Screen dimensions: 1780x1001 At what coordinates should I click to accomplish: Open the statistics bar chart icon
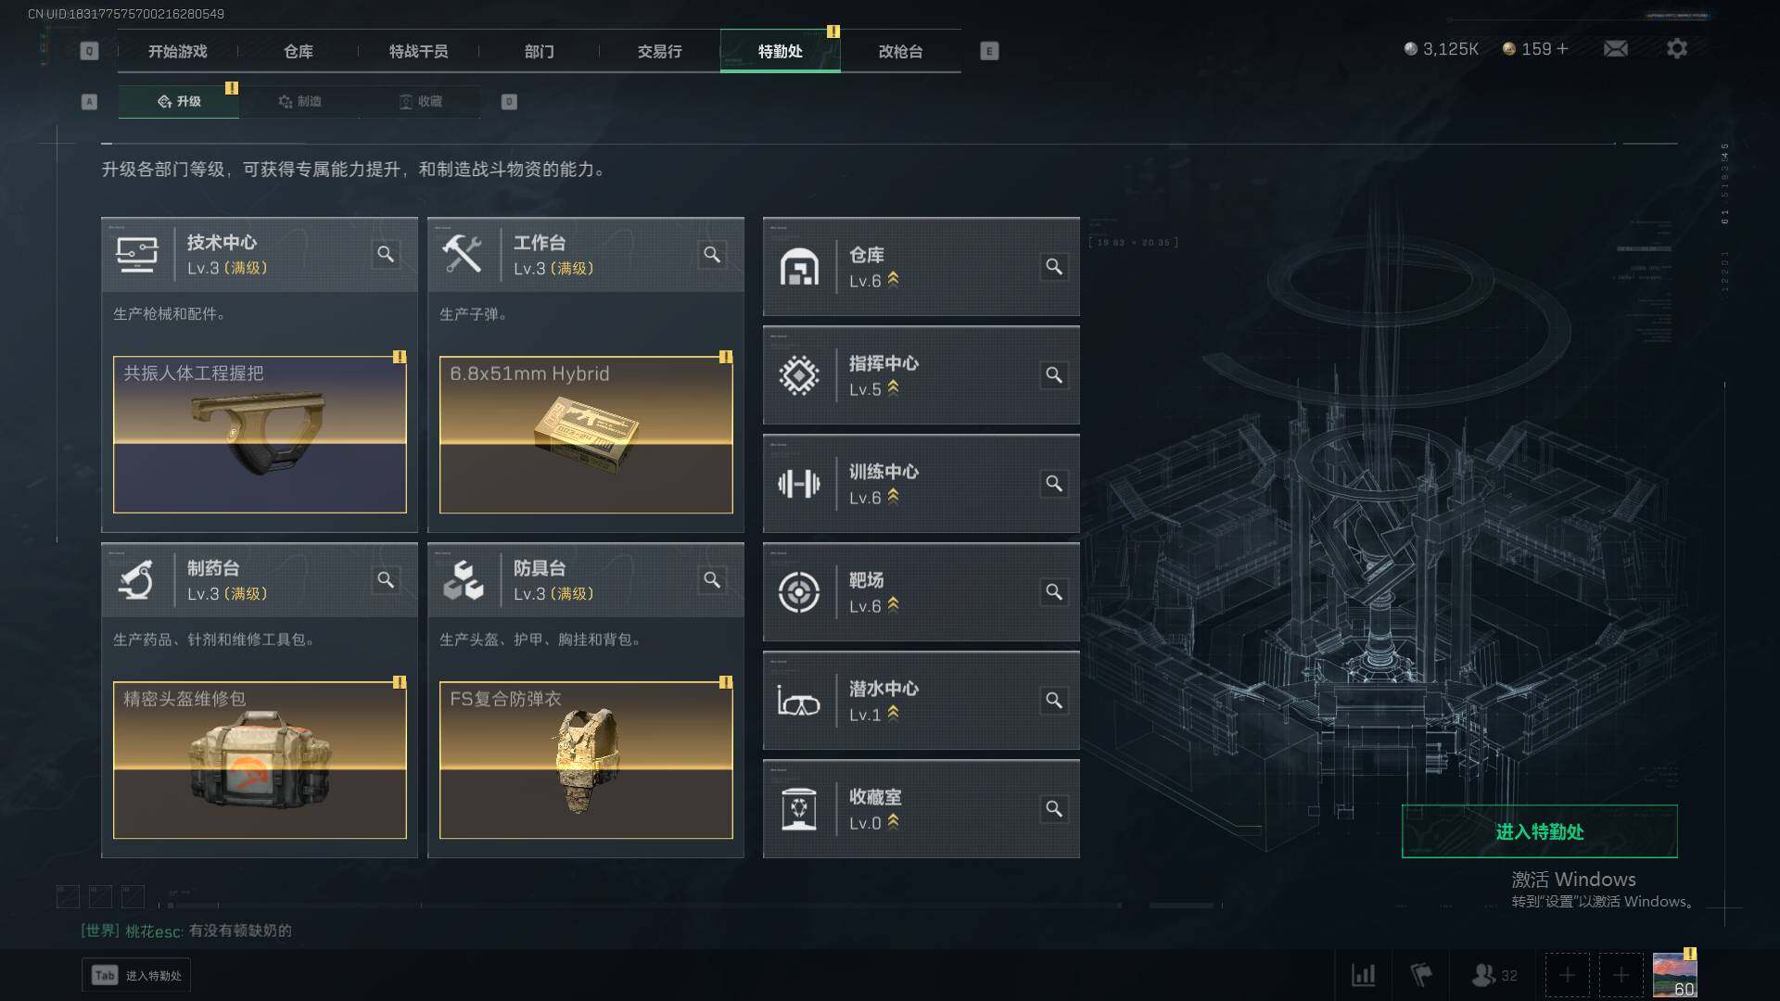pos(1364,975)
